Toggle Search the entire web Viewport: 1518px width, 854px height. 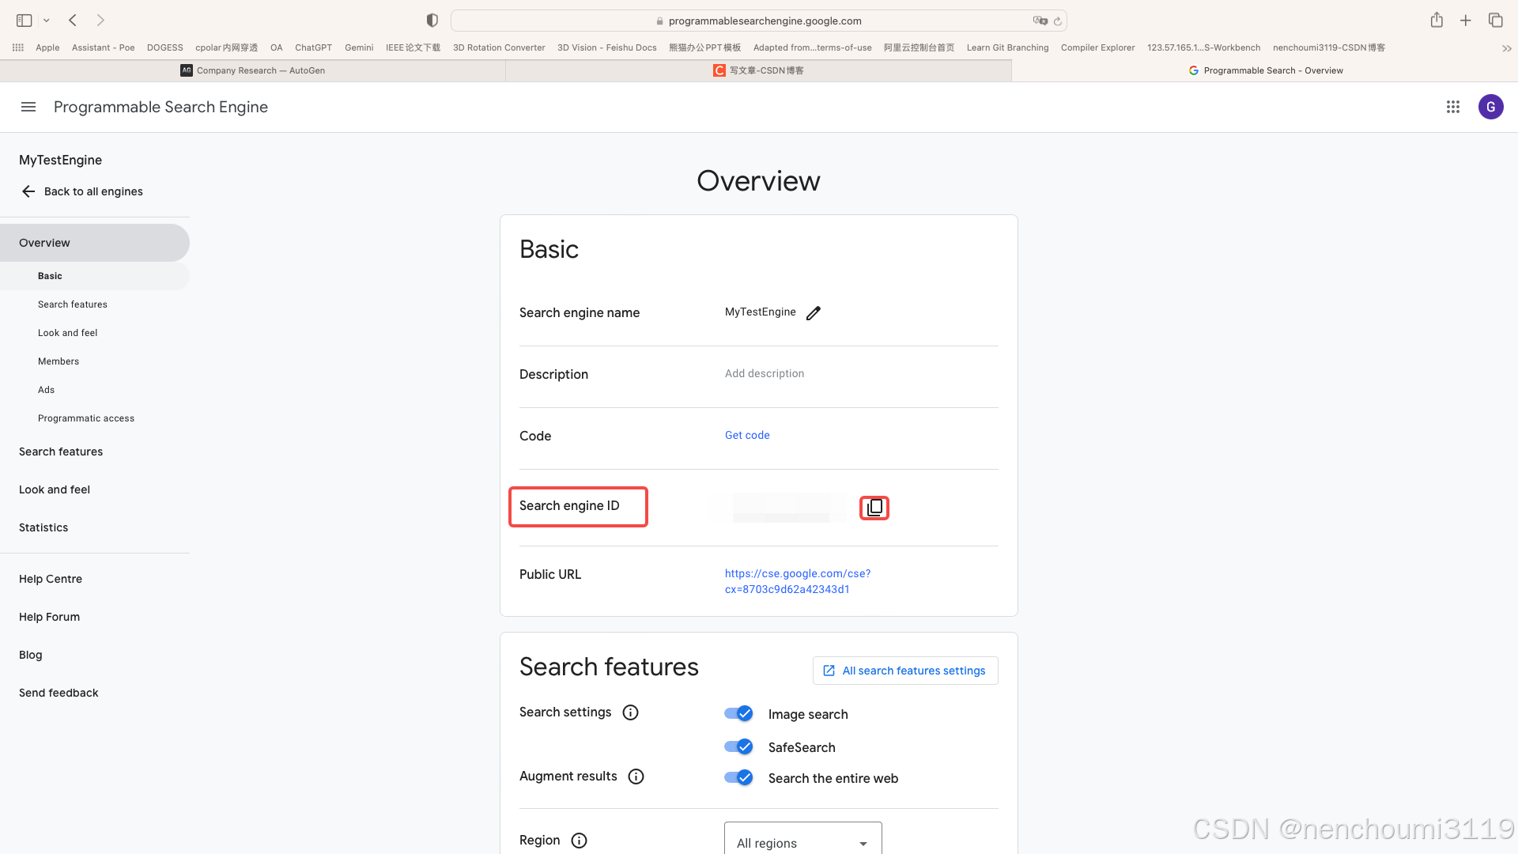738,777
